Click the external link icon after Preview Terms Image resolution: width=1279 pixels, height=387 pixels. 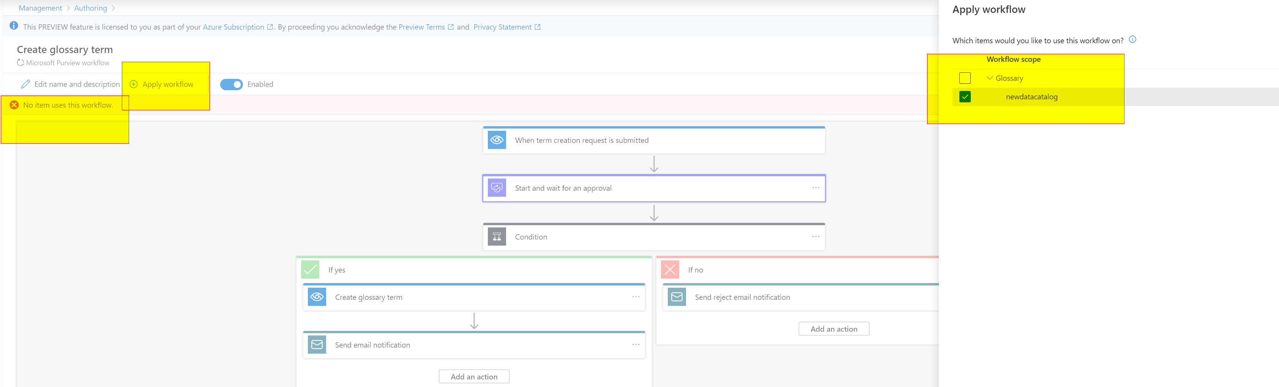point(451,27)
